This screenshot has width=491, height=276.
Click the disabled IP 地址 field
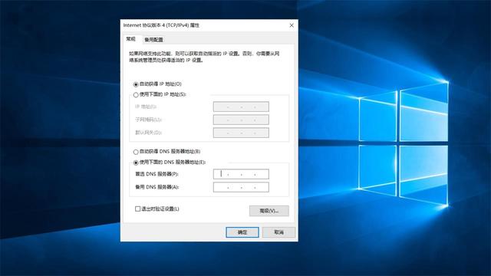point(241,107)
